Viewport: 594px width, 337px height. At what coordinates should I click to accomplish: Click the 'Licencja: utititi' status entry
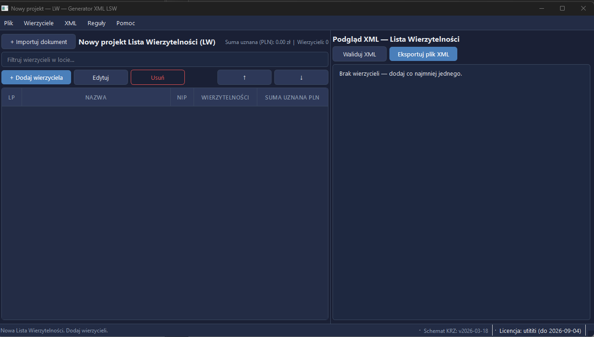[x=540, y=331]
